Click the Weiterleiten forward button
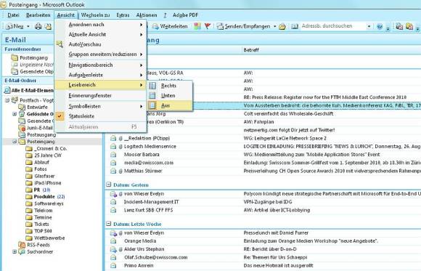Screen dimensions: 421x271 tap(170, 26)
